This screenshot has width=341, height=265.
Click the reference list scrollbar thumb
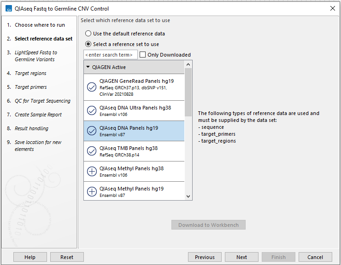pos(188,92)
